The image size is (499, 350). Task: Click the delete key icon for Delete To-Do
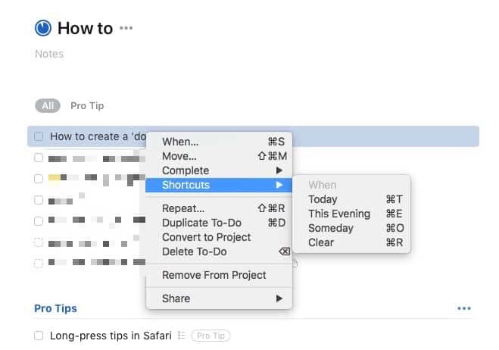(284, 252)
